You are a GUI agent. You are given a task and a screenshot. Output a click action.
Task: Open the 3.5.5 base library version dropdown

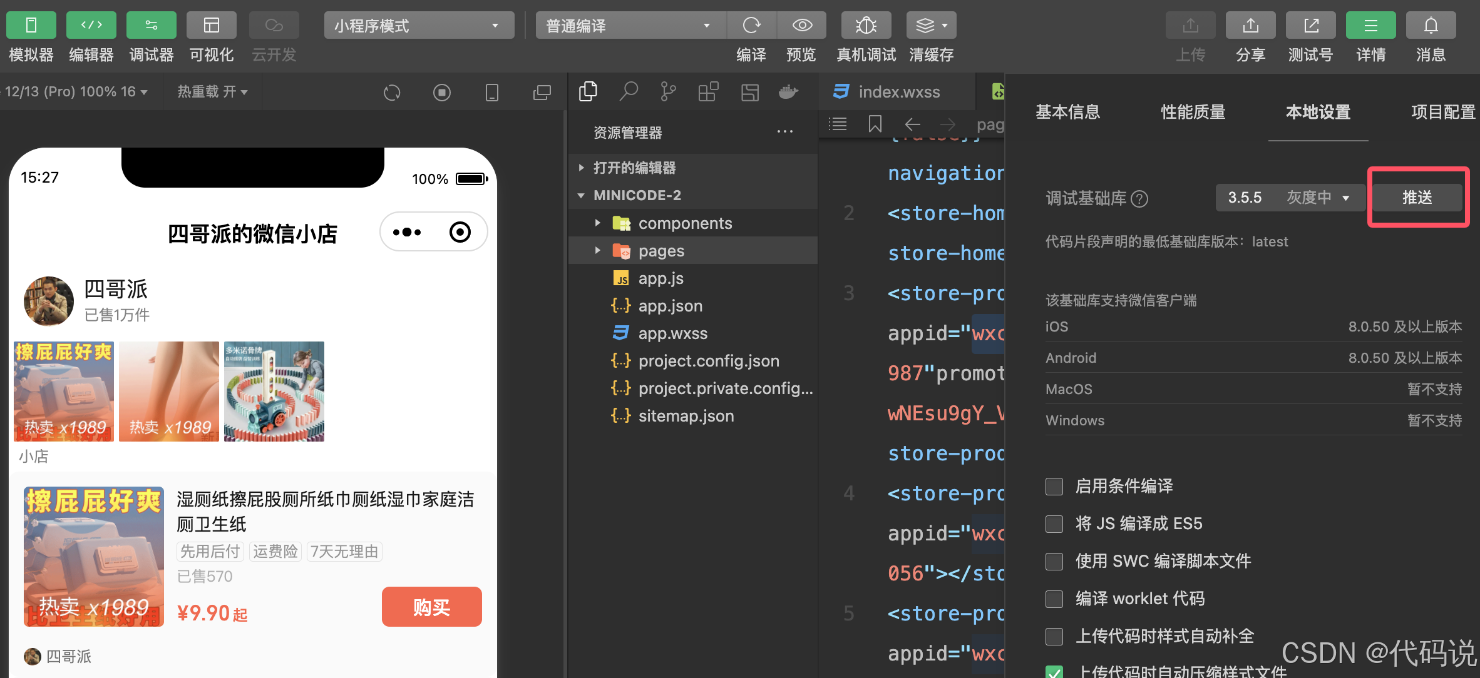pos(1288,198)
